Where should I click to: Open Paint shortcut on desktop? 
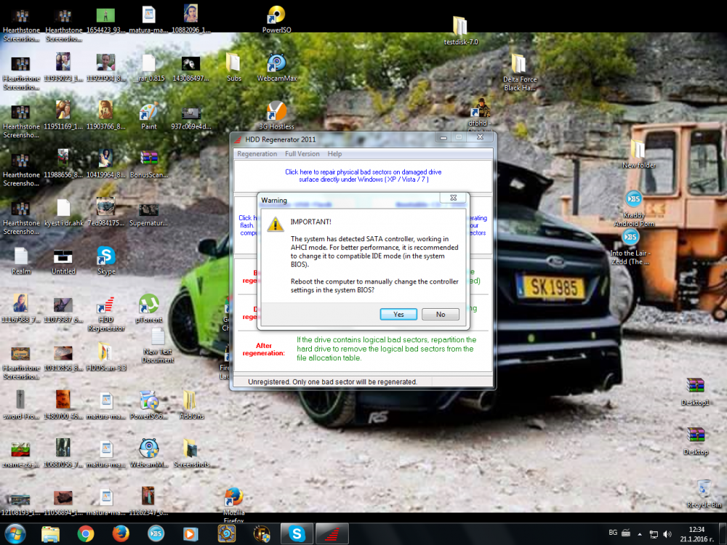(x=149, y=116)
